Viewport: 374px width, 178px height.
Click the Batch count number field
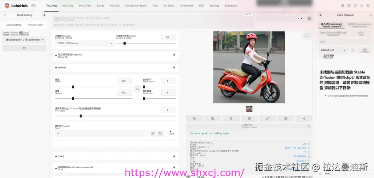coord(169,81)
